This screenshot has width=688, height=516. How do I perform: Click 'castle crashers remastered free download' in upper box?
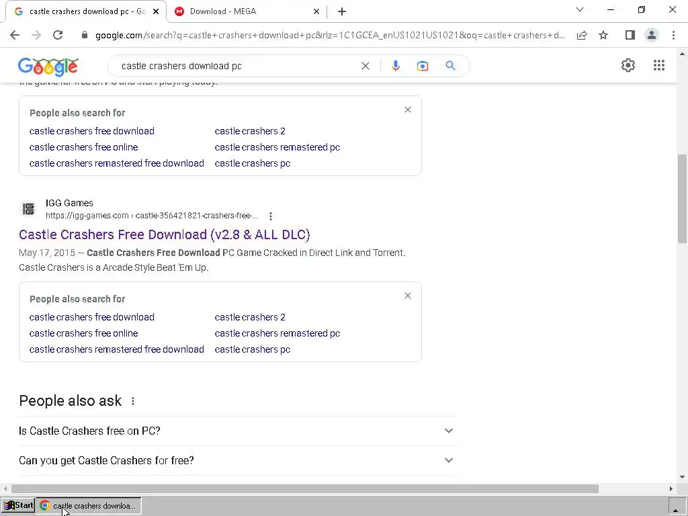click(x=117, y=163)
